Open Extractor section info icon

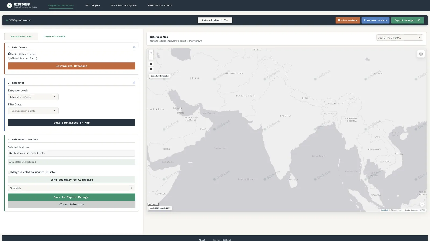point(134,83)
